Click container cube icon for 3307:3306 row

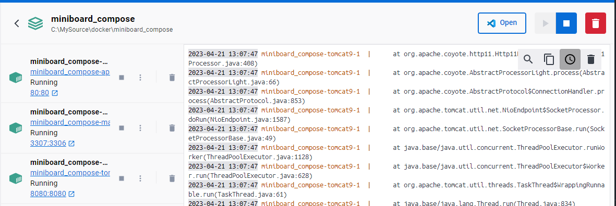16,127
